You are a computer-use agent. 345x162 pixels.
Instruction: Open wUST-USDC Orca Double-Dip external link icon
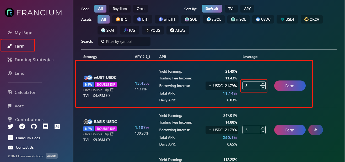tap(112, 90)
